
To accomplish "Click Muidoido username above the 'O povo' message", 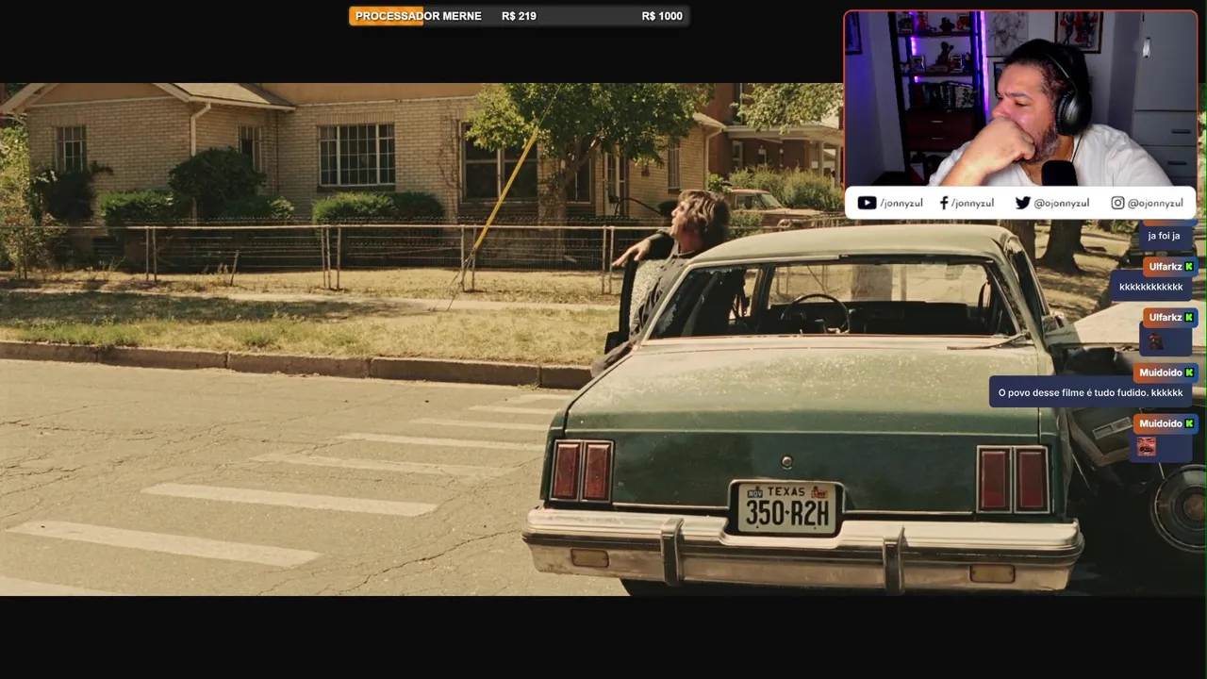I will click(x=1160, y=373).
